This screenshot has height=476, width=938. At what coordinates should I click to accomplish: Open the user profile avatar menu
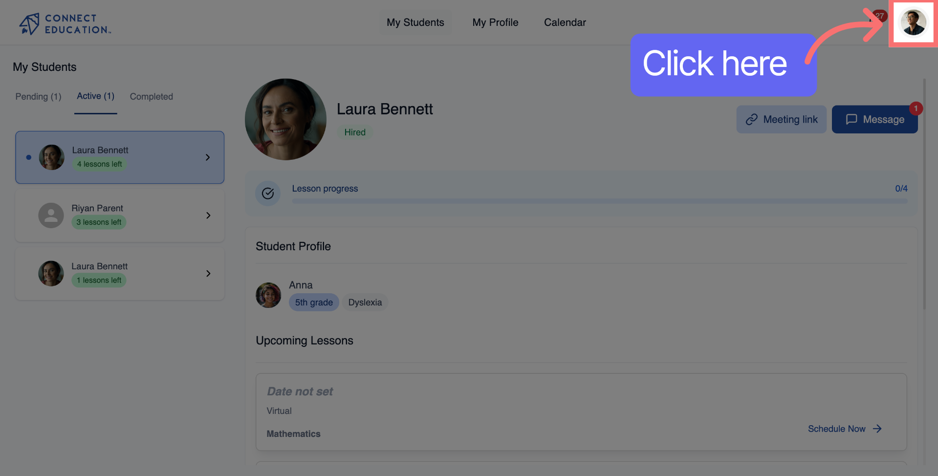click(913, 23)
